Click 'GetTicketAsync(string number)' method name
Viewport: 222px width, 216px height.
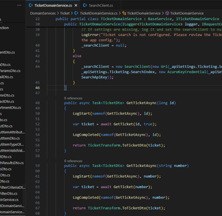pos(141,166)
